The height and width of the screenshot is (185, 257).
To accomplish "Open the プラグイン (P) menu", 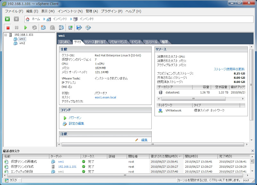I will (x=111, y=11).
